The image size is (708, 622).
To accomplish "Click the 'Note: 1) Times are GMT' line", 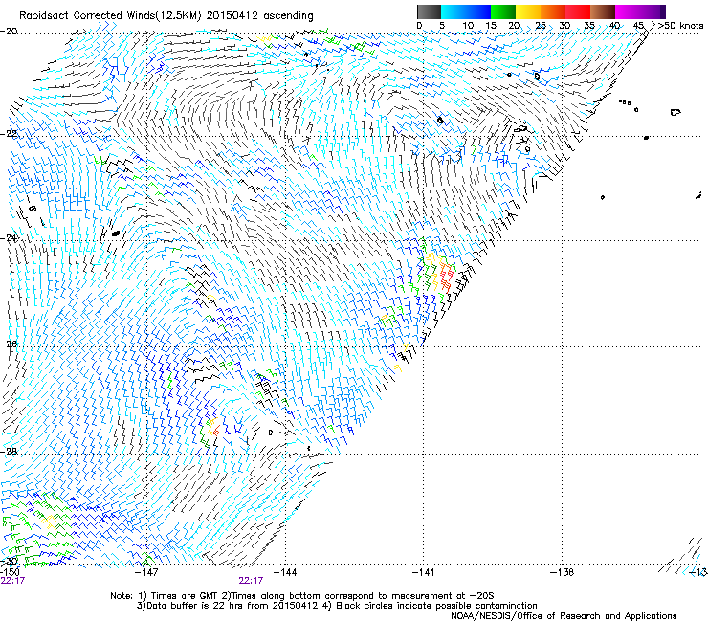I will point(302,596).
